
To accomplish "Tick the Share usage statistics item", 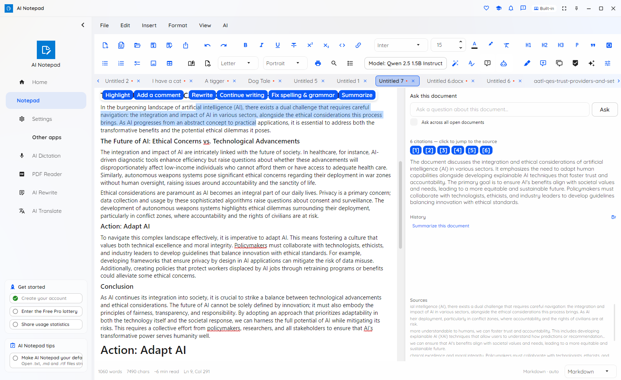I will [x=15, y=324].
